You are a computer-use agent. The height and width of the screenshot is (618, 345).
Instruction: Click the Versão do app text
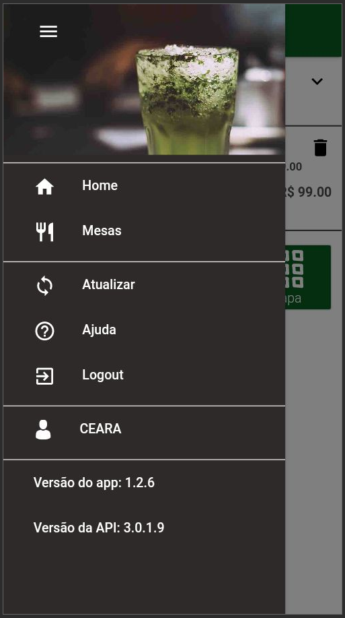[94, 483]
